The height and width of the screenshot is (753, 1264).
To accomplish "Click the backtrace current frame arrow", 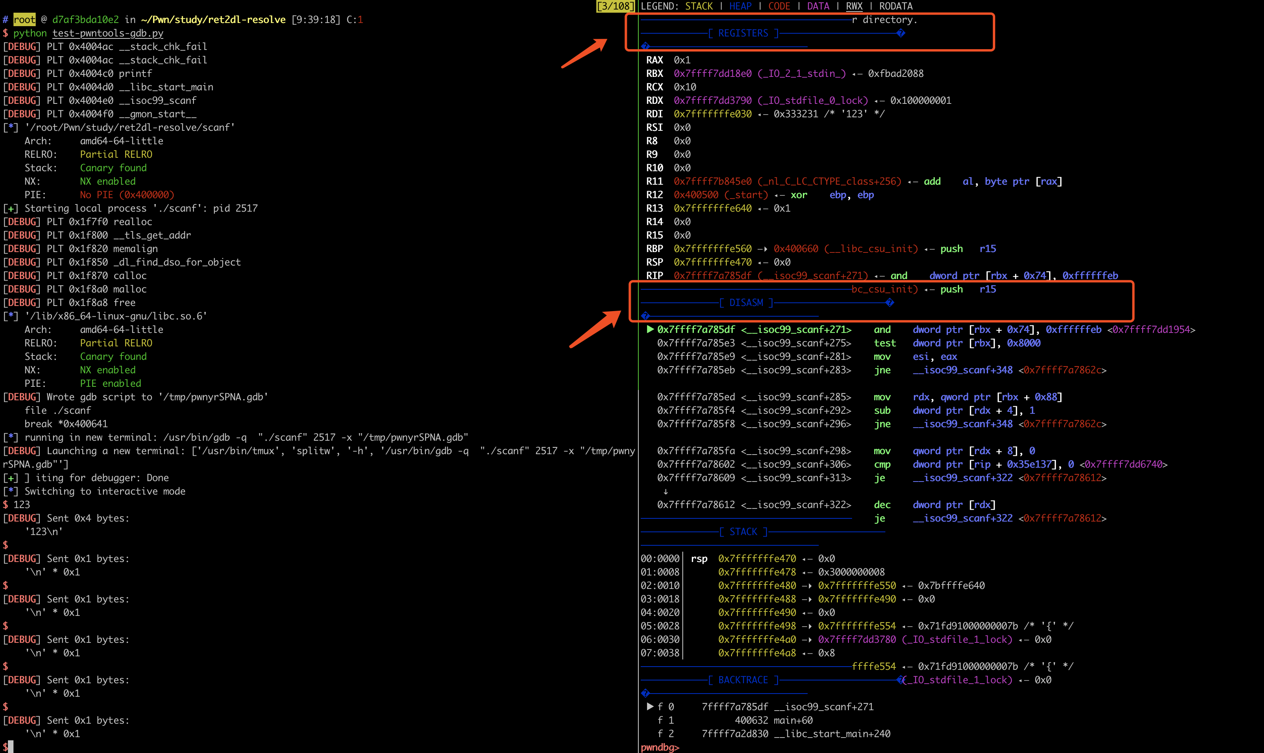I will (650, 706).
